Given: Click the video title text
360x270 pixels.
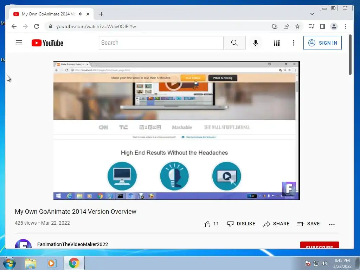Looking at the screenshot, I should tap(76, 211).
